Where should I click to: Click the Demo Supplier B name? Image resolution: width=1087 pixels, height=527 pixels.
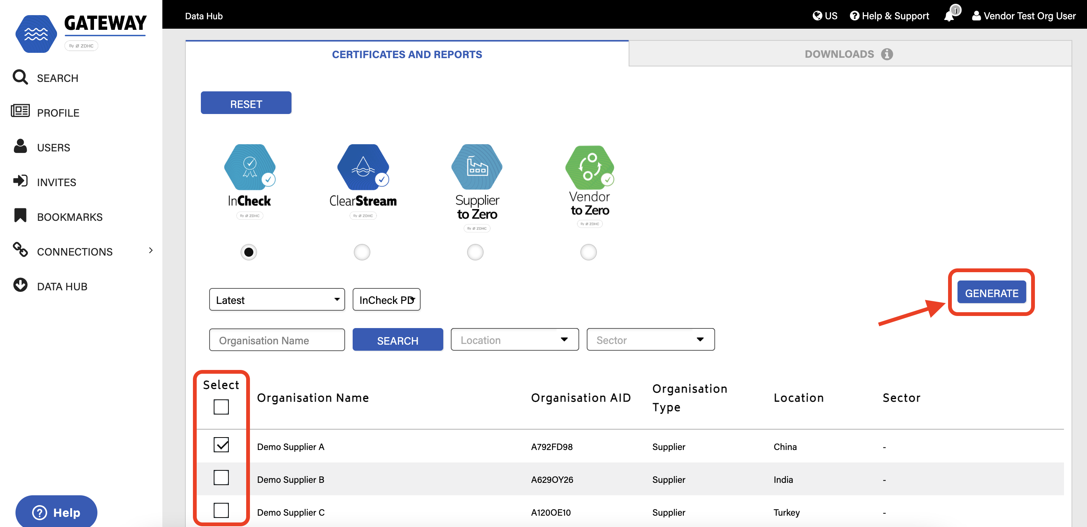point(290,479)
